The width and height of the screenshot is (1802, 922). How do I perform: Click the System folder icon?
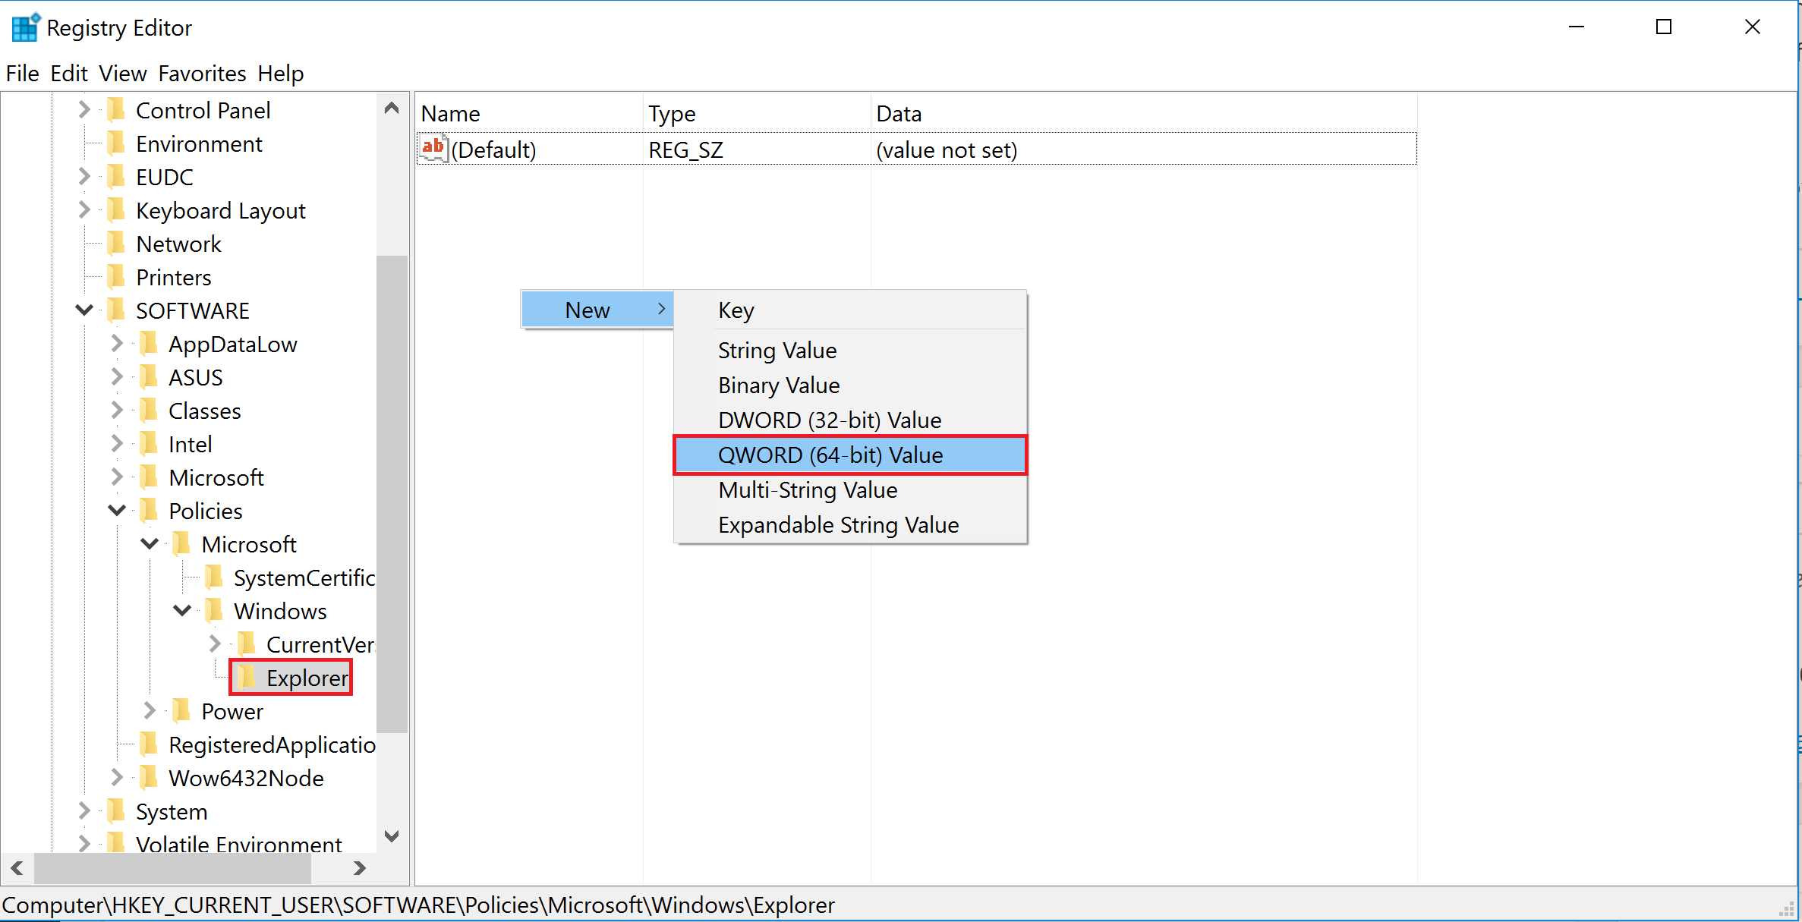point(116,812)
